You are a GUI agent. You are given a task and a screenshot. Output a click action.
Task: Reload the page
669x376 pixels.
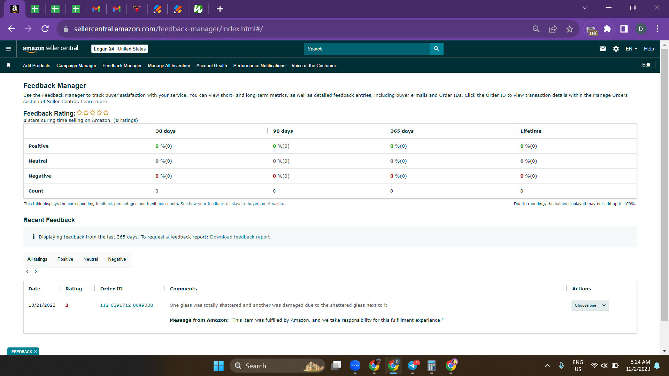point(45,29)
